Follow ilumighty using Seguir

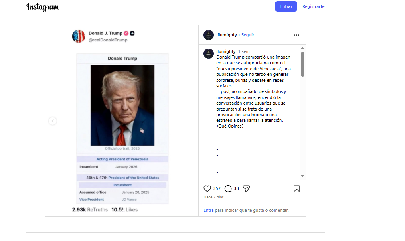(x=248, y=35)
